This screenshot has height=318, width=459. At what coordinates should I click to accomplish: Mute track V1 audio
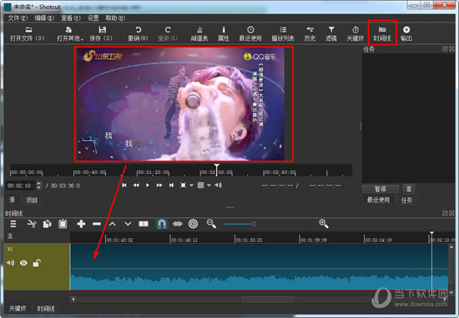tap(11, 263)
